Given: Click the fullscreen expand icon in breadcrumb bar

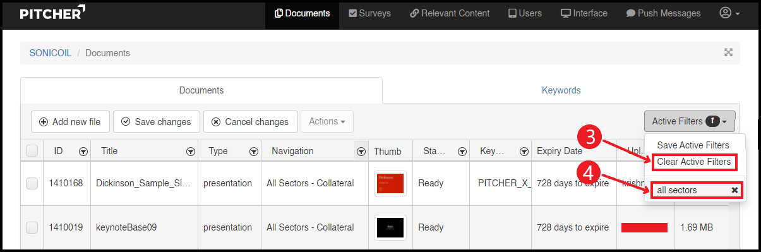Looking at the screenshot, I should (x=728, y=52).
